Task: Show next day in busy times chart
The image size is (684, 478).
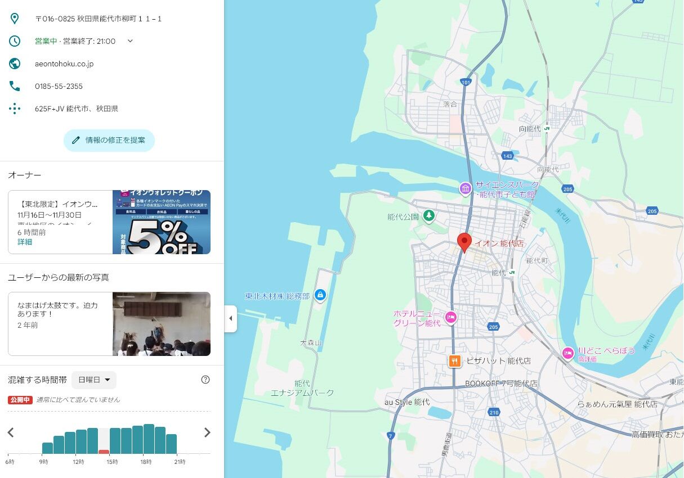Action: pos(207,432)
